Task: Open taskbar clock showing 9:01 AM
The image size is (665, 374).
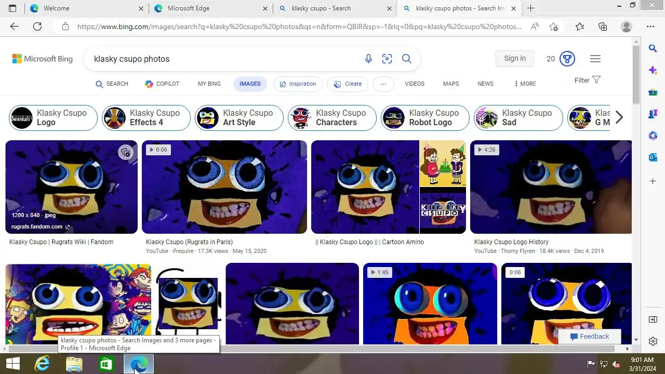Action: tap(642, 364)
